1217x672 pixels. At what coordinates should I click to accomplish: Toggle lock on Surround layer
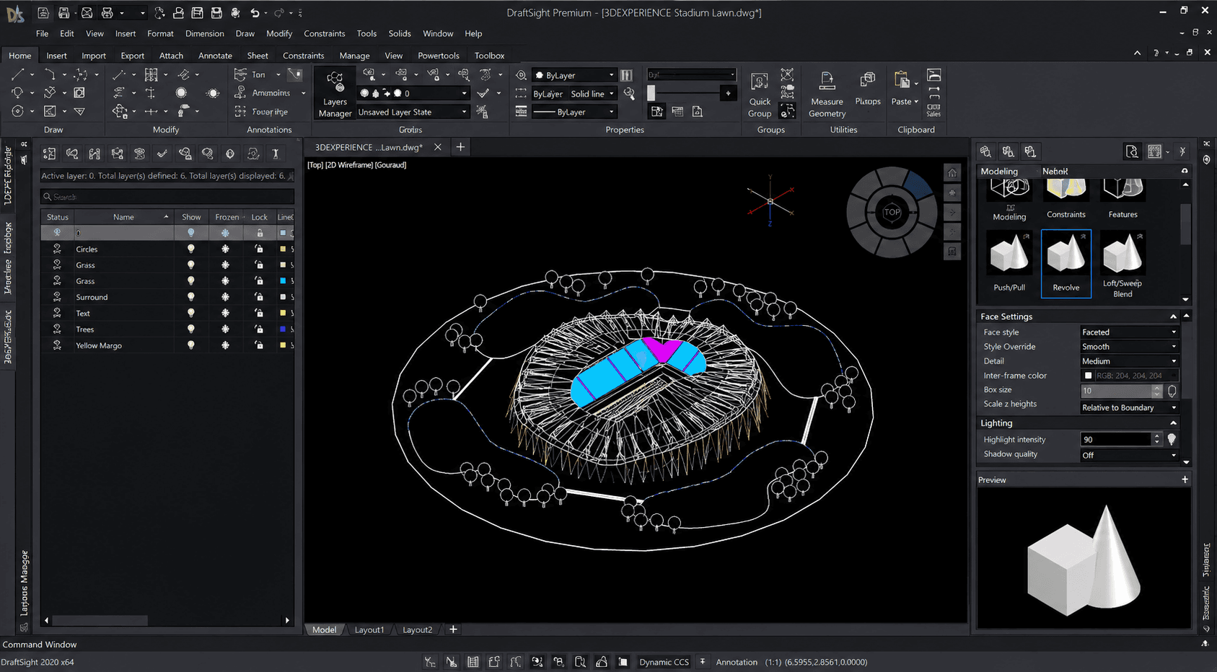259,297
